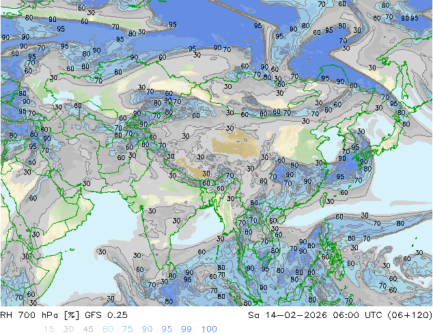Click the "06:00 UTC" time label
Screen dimensions: 433x335
357,315
